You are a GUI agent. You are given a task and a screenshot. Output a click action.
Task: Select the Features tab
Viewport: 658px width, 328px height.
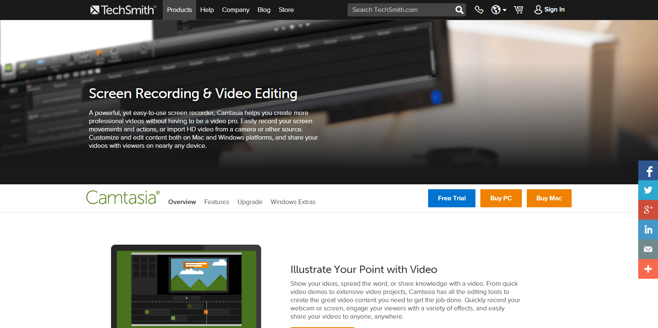point(217,202)
